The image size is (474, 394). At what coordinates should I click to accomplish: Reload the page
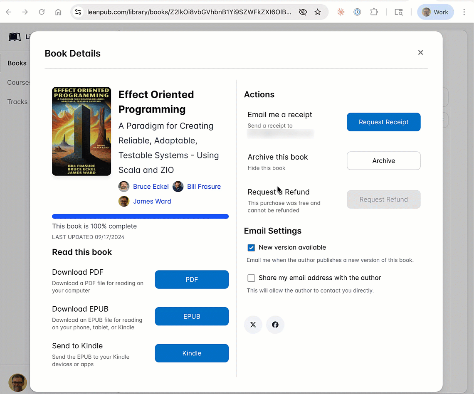pos(42,12)
